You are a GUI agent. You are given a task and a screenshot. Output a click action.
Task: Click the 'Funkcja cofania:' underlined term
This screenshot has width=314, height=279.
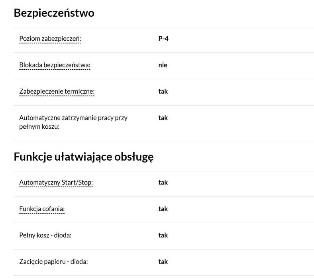point(42,209)
